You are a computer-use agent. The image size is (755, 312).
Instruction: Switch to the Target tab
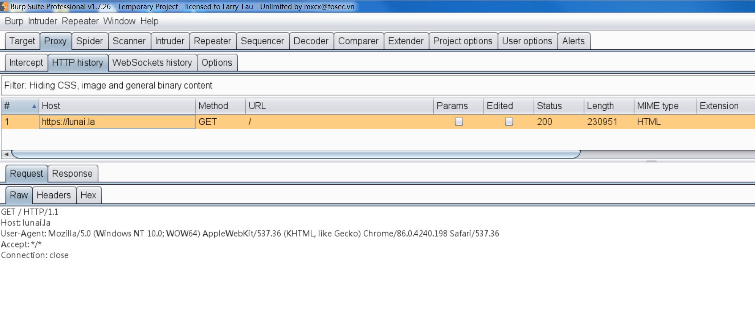(22, 41)
